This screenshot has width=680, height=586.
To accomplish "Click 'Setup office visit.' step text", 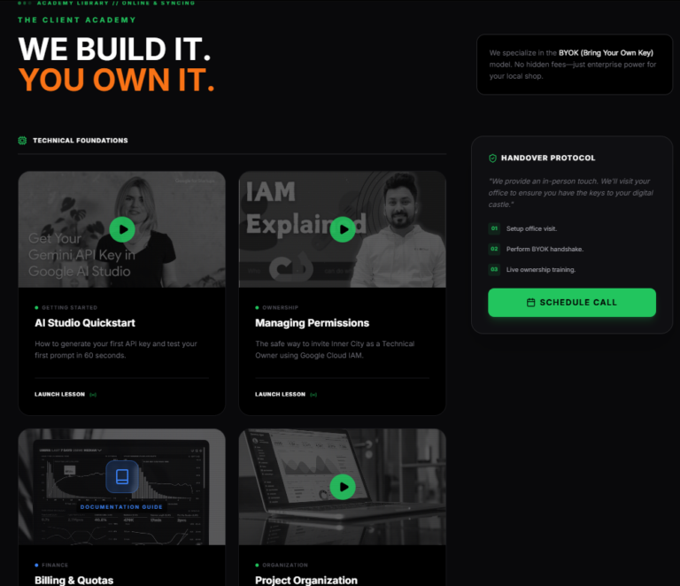I will [x=531, y=228].
